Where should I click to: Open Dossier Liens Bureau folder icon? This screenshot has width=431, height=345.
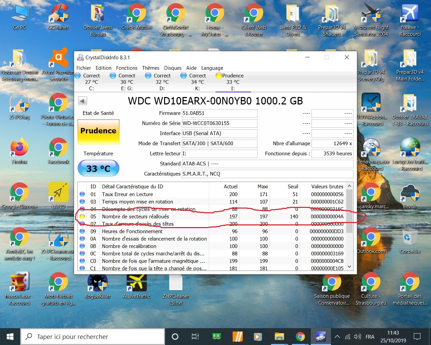click(98, 20)
